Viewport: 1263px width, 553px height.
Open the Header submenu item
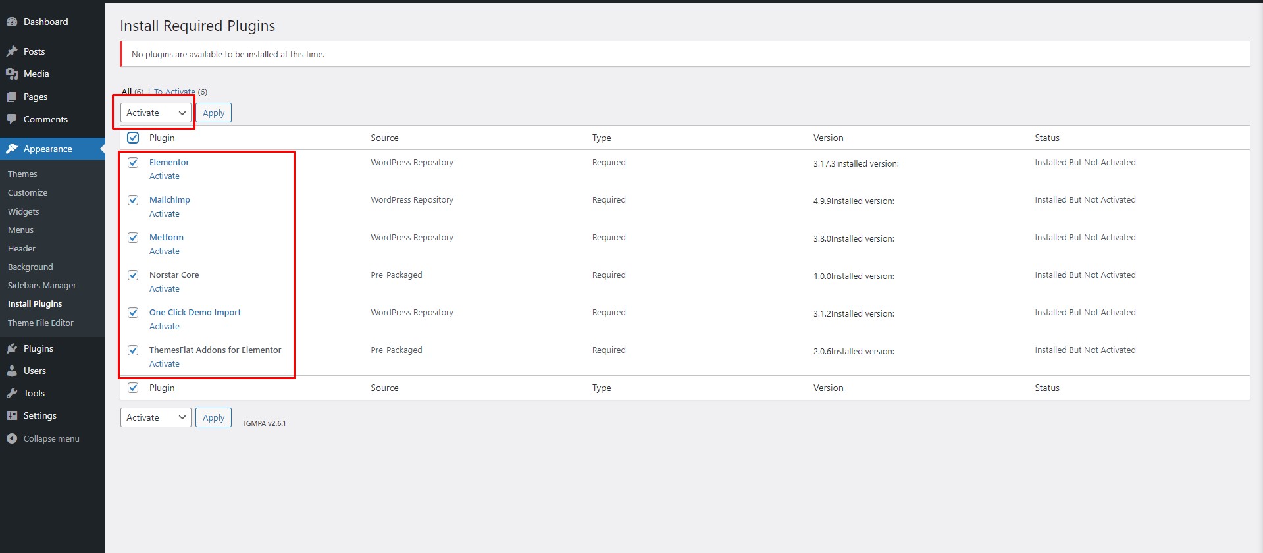point(22,248)
